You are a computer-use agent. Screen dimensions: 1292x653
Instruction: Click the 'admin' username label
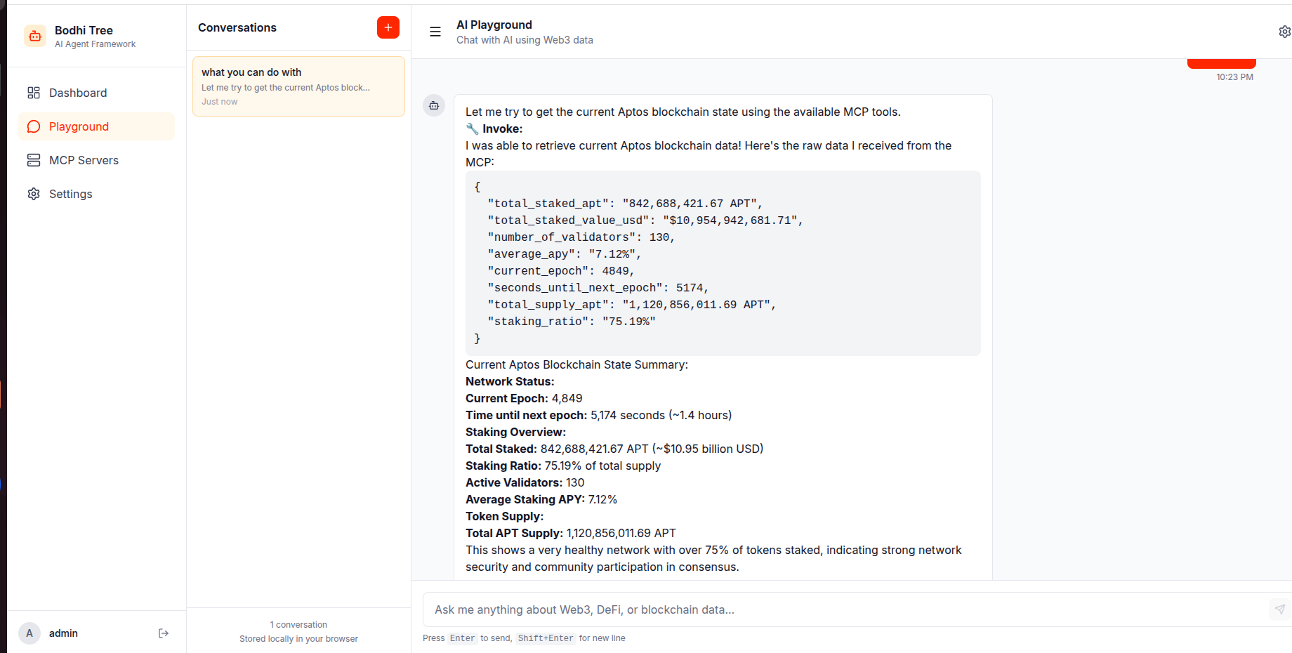tap(63, 633)
